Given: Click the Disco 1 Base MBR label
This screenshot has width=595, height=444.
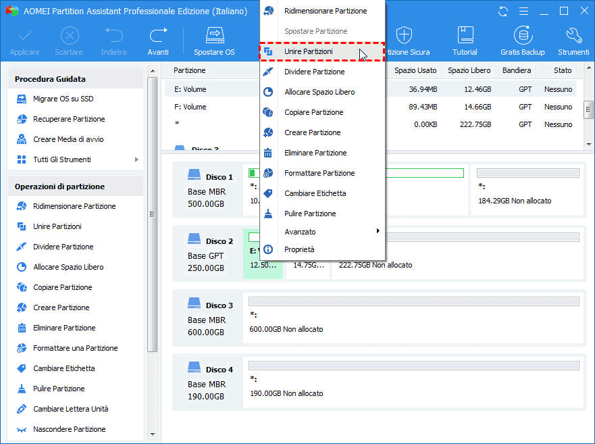Looking at the screenshot, I should tap(207, 192).
